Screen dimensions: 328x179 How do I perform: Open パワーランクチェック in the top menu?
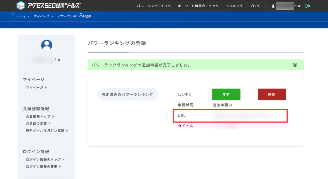click(x=154, y=6)
